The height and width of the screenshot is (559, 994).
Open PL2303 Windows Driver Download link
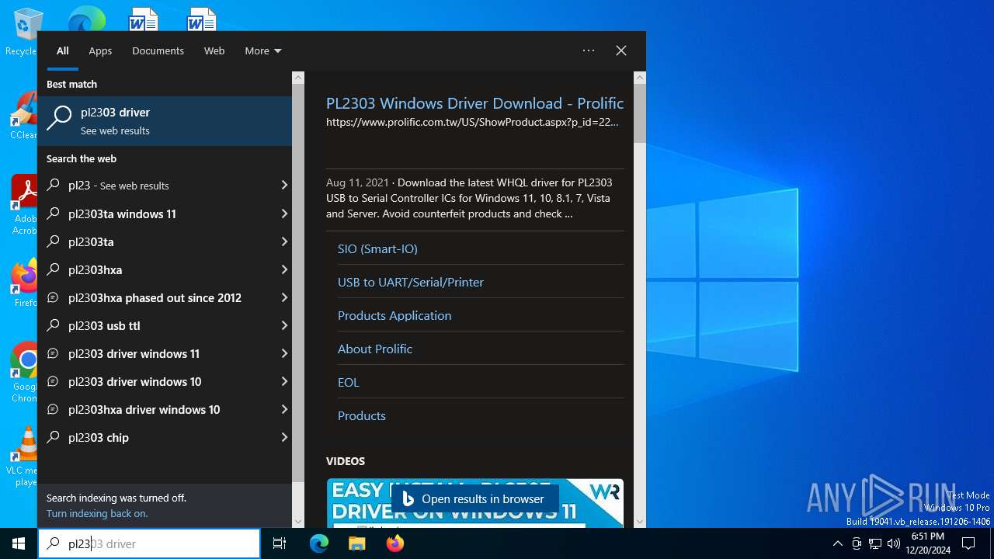tap(474, 103)
